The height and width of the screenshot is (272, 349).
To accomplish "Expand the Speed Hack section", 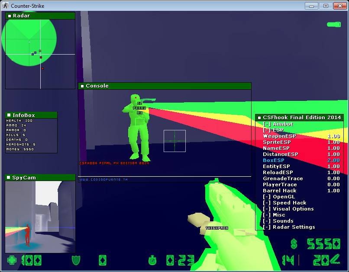I will pyautogui.click(x=284, y=203).
